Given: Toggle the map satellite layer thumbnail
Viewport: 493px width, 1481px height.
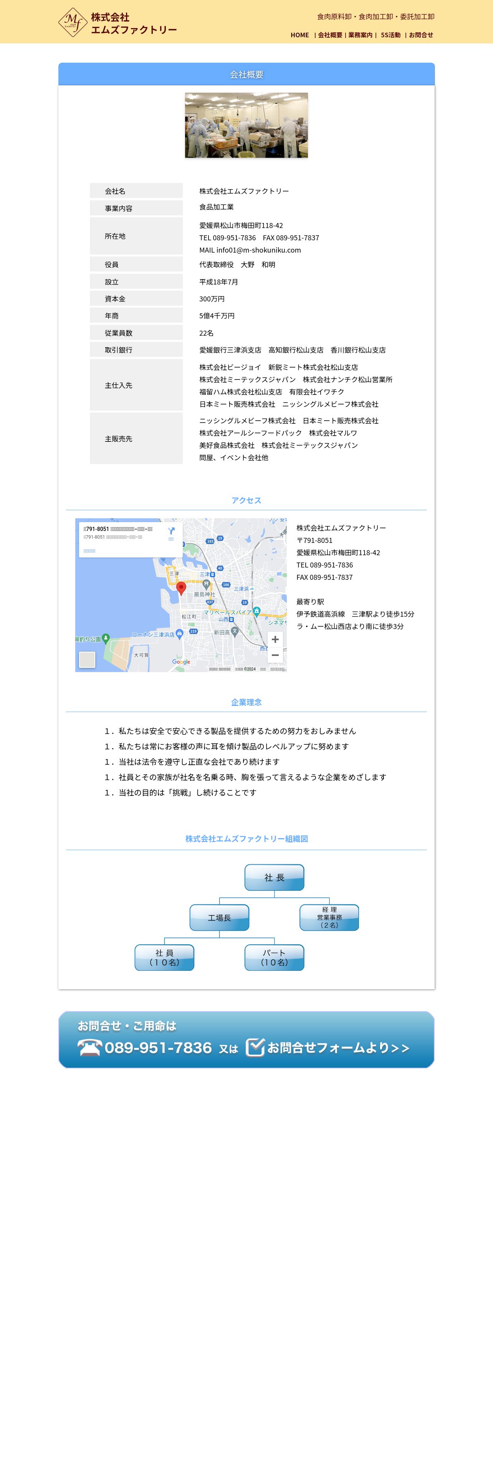Looking at the screenshot, I should [x=87, y=659].
